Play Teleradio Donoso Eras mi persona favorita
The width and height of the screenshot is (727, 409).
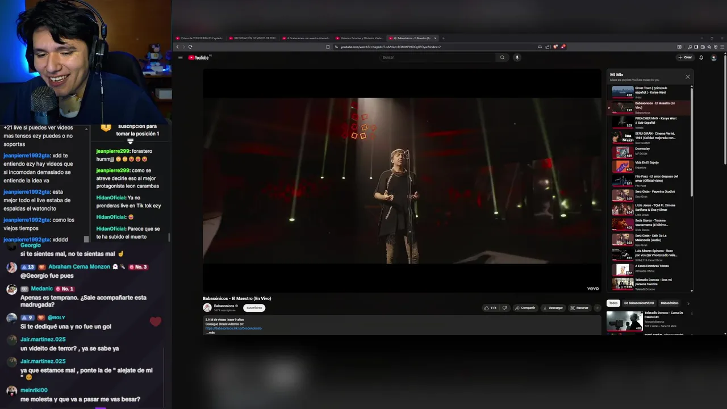(x=650, y=283)
